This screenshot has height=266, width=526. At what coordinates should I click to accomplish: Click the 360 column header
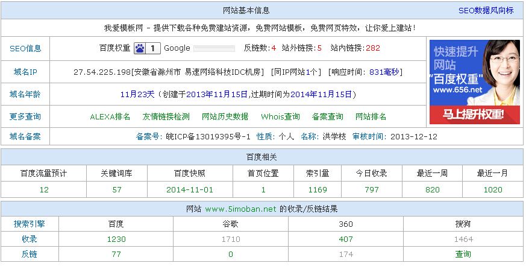(x=346, y=224)
